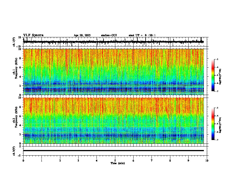Click the "5" tick on ch.3(V) axis
Screen dimensions: 233x180
pos(21,146)
